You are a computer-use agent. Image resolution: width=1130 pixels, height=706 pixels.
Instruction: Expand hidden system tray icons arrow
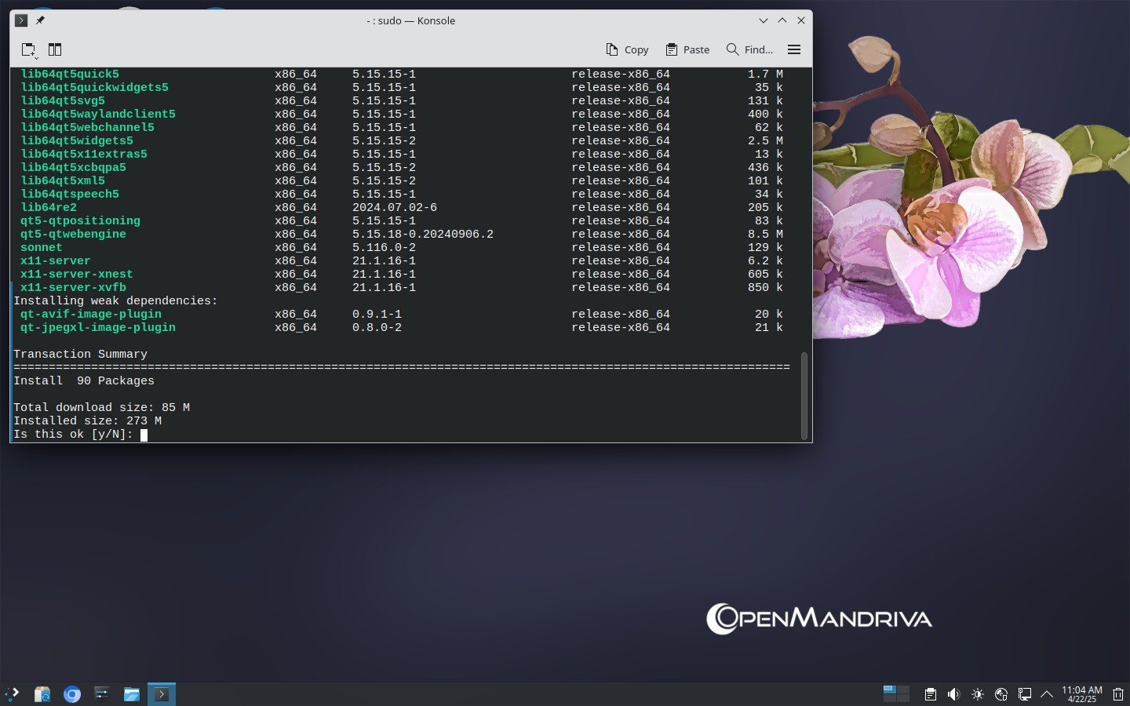(x=1047, y=694)
